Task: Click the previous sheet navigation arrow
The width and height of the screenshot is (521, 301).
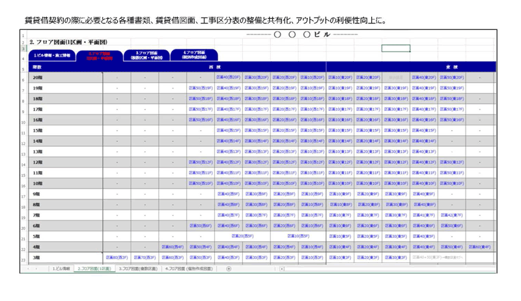Action: [28, 268]
